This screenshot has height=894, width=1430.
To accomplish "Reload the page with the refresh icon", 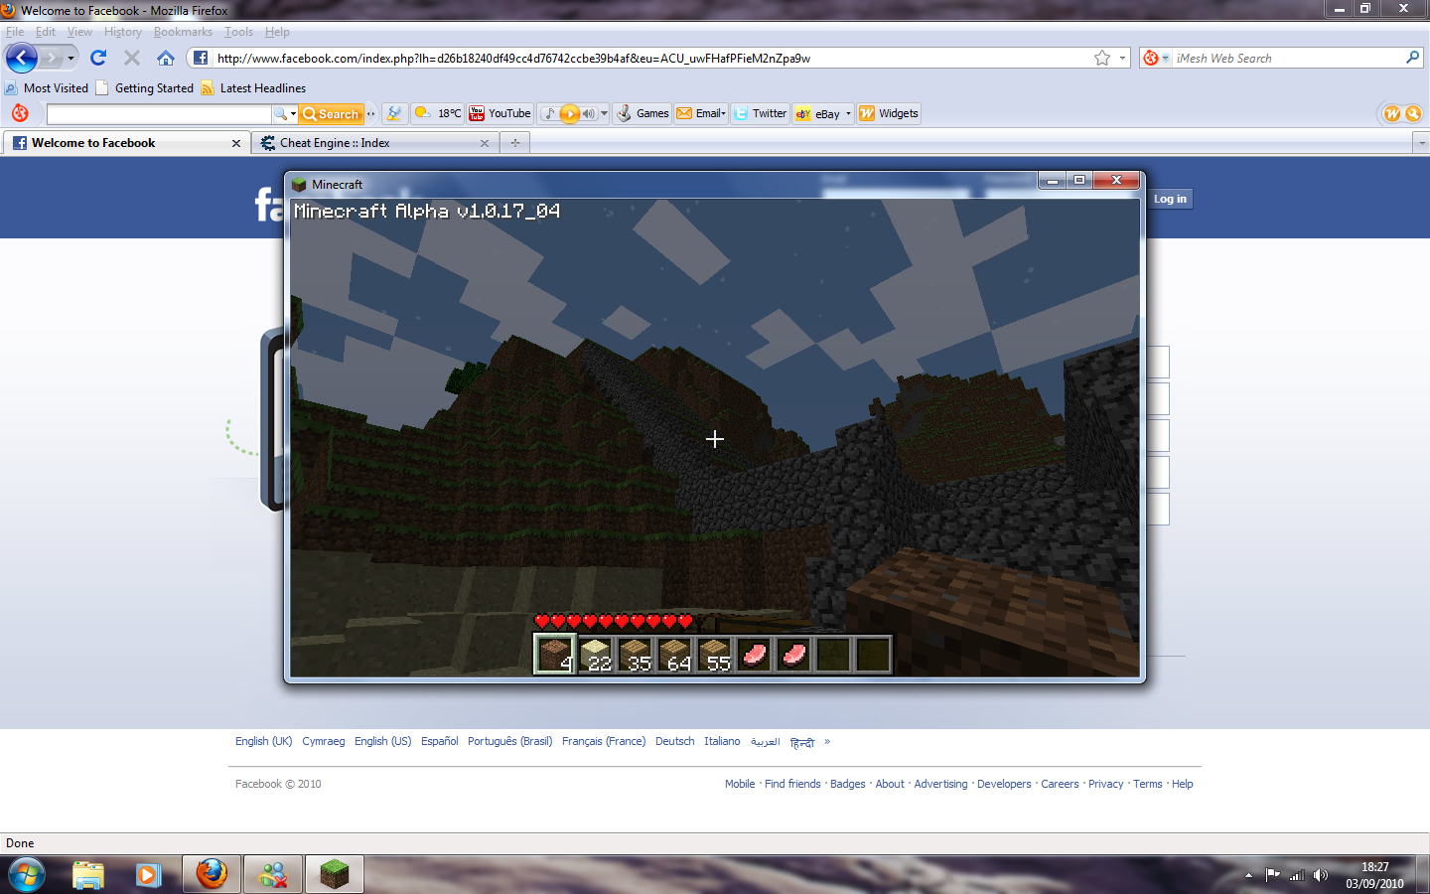I will coord(98,58).
